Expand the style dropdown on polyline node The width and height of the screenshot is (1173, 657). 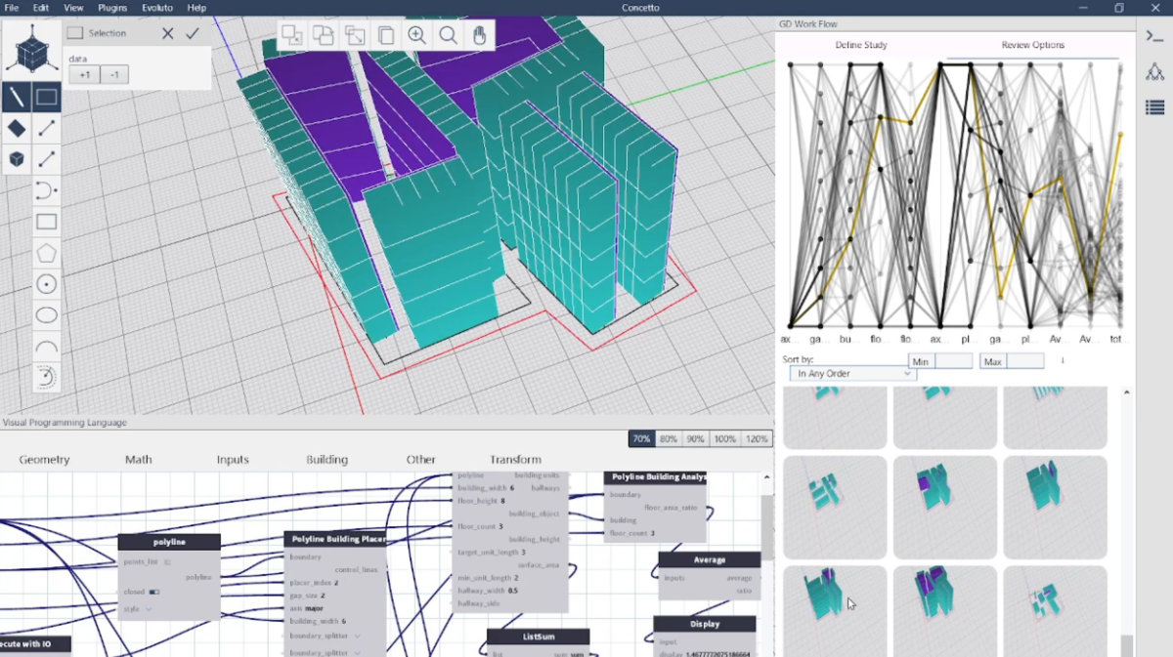coord(150,609)
